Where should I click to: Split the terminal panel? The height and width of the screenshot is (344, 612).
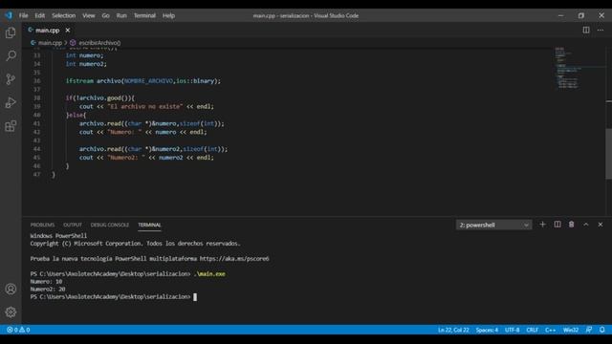pos(557,225)
